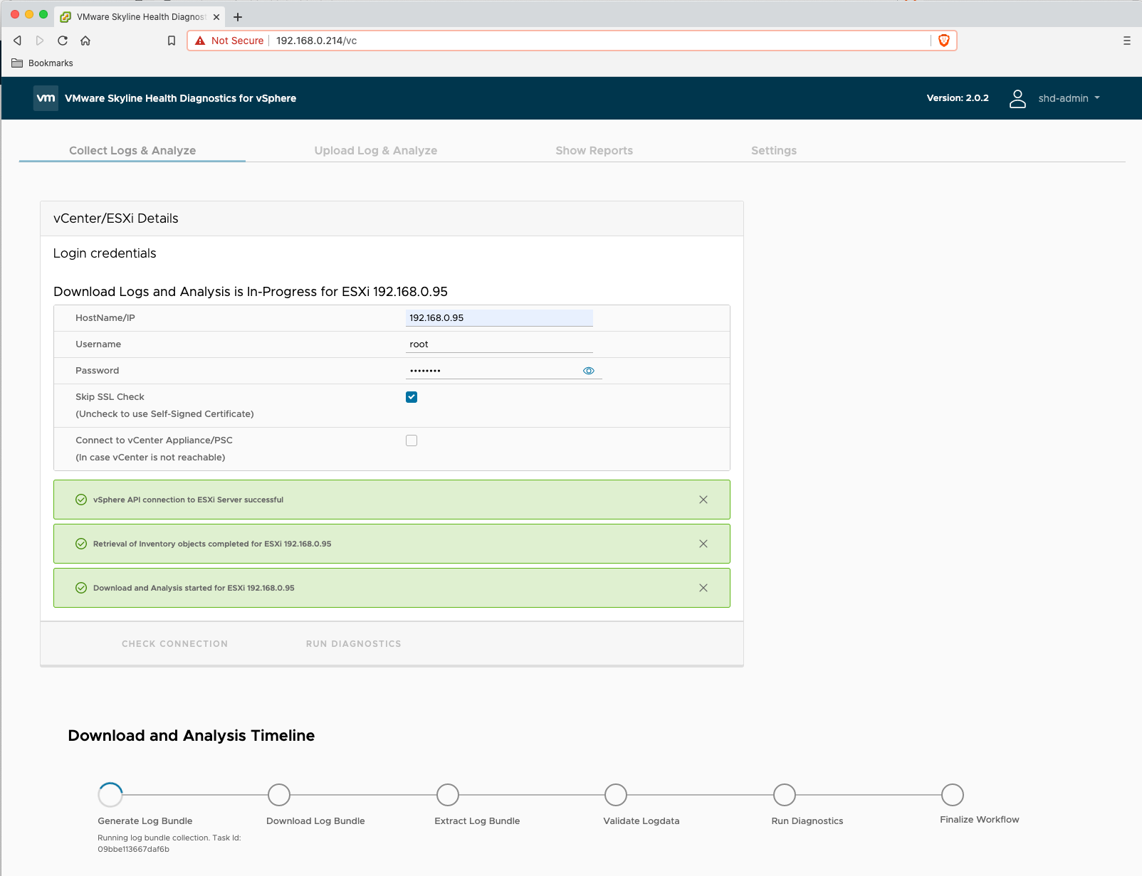Open the Settings tab
1142x876 pixels.
tap(774, 150)
